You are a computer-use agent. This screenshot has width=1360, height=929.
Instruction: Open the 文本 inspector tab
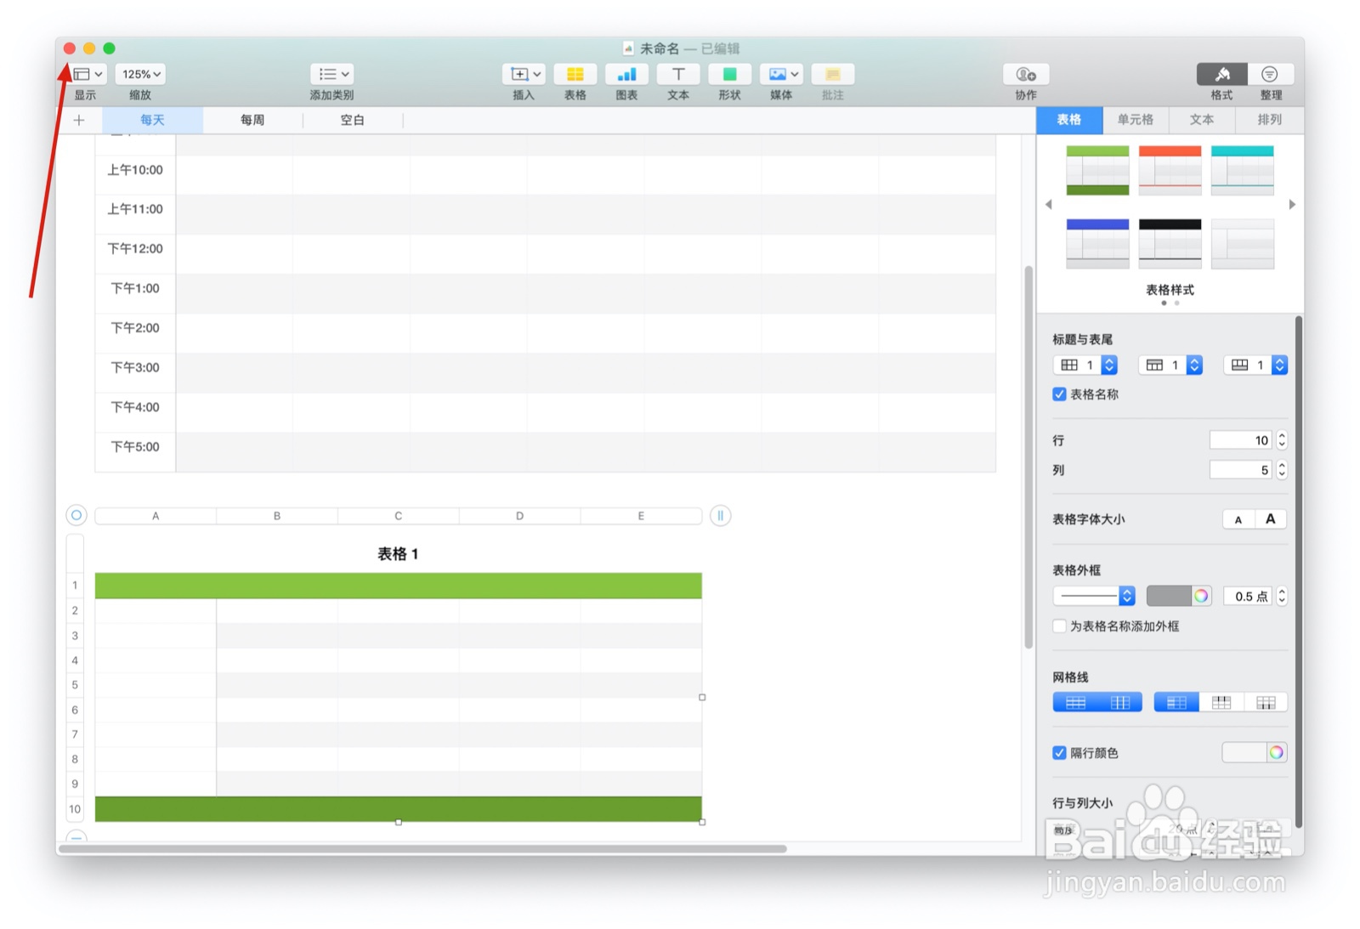[1202, 120]
